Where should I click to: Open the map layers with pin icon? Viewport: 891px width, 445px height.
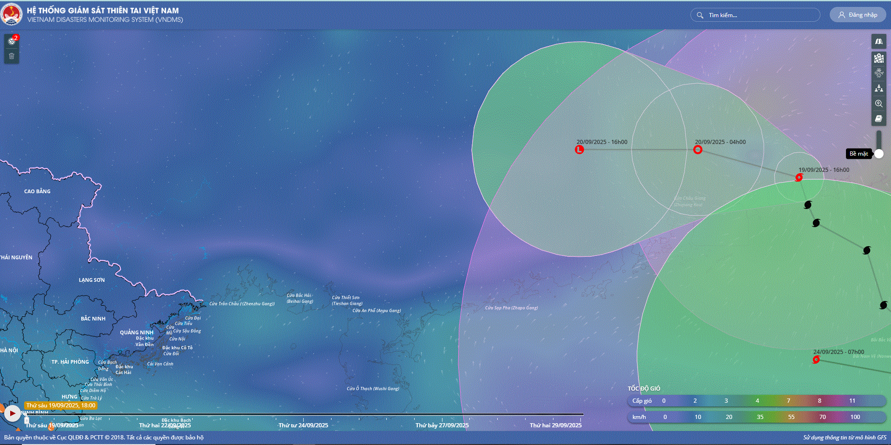coord(878,58)
